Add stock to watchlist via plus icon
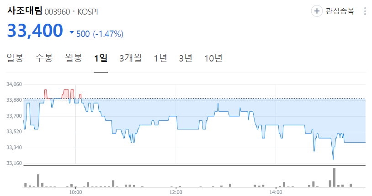The width and height of the screenshot is (372, 196). 317,11
